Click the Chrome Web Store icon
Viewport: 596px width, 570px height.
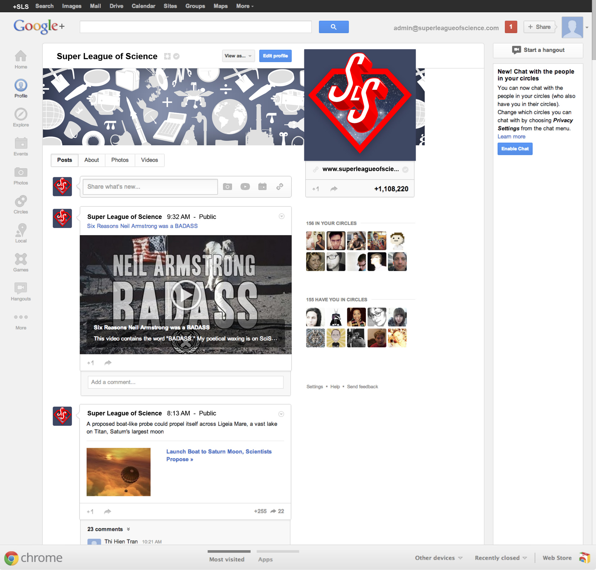coord(584,558)
